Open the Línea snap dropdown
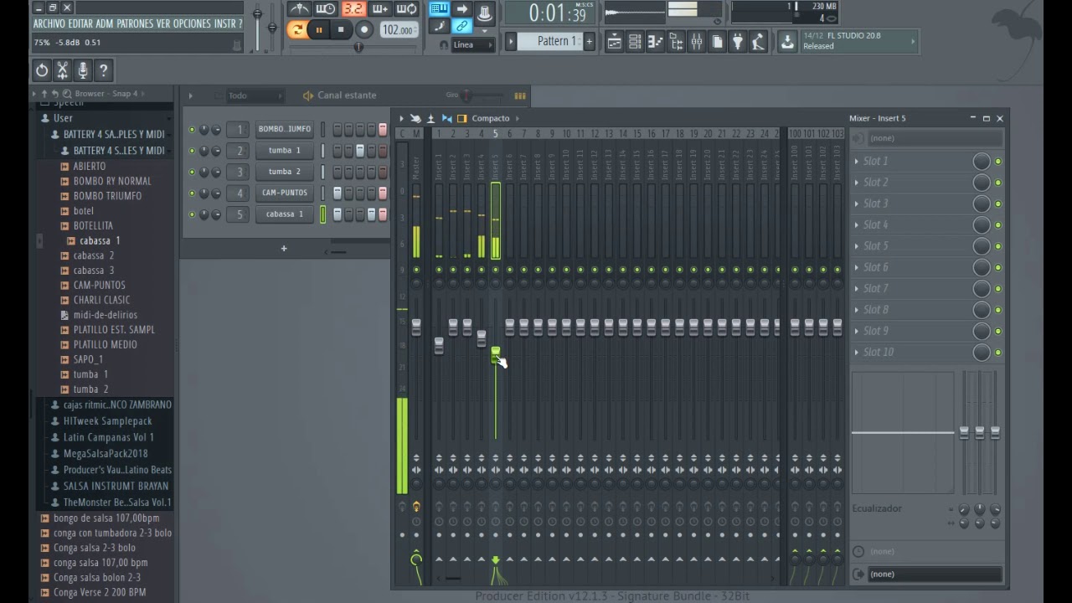Screen dimensions: 1072x603 click(474, 45)
